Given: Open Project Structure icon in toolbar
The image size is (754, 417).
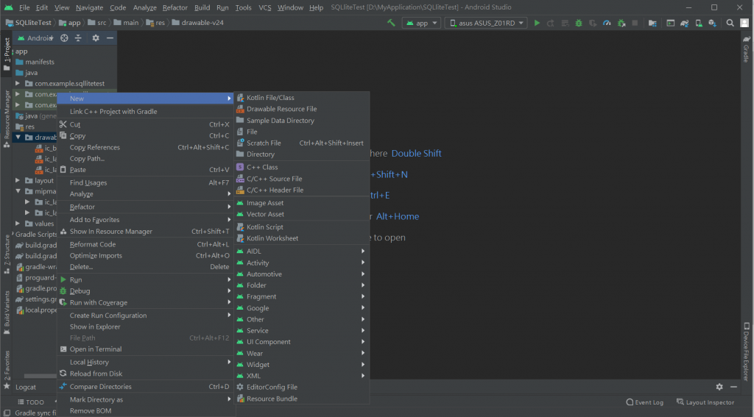Looking at the screenshot, I should tap(652, 23).
